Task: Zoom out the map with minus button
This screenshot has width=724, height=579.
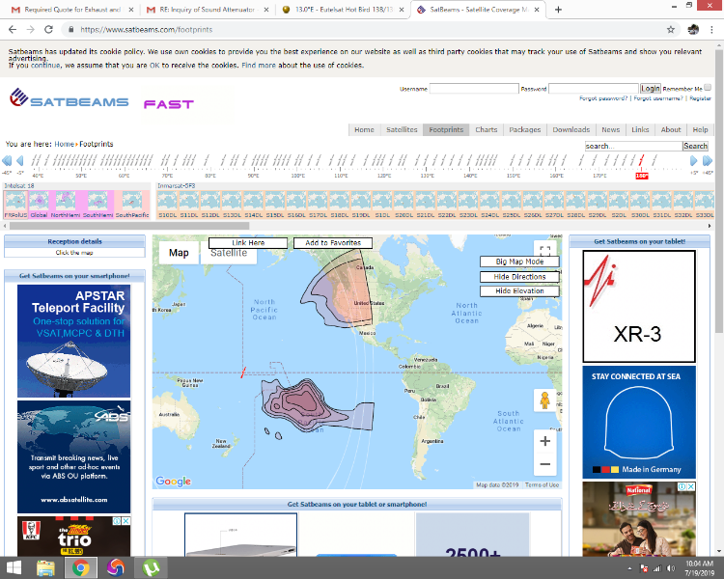Action: pos(544,464)
